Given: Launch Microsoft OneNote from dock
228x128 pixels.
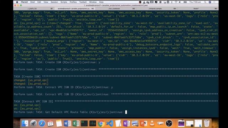Looking at the screenshot, I should pos(126,123).
